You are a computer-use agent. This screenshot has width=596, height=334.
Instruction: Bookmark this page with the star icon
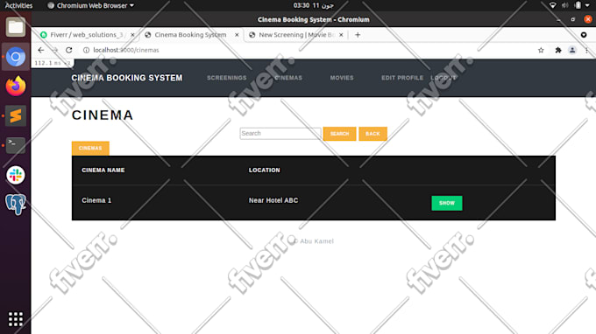point(541,50)
